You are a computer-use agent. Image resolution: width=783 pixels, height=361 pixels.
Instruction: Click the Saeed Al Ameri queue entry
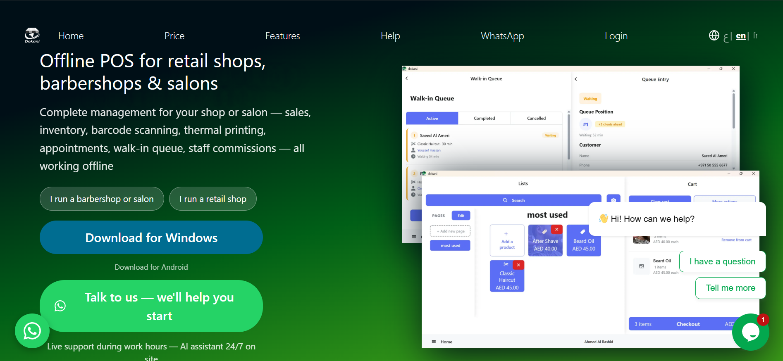[484, 146]
